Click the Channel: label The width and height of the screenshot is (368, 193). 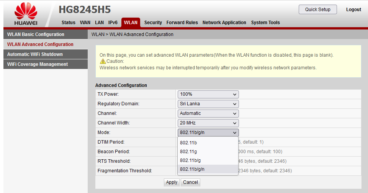tap(107, 113)
